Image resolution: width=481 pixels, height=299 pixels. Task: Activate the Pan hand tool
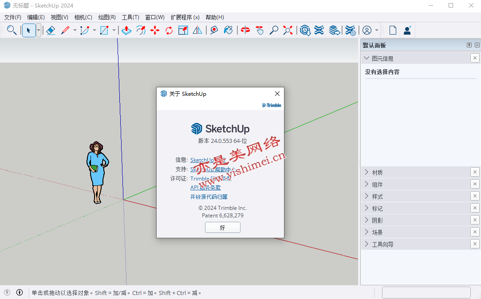260,30
